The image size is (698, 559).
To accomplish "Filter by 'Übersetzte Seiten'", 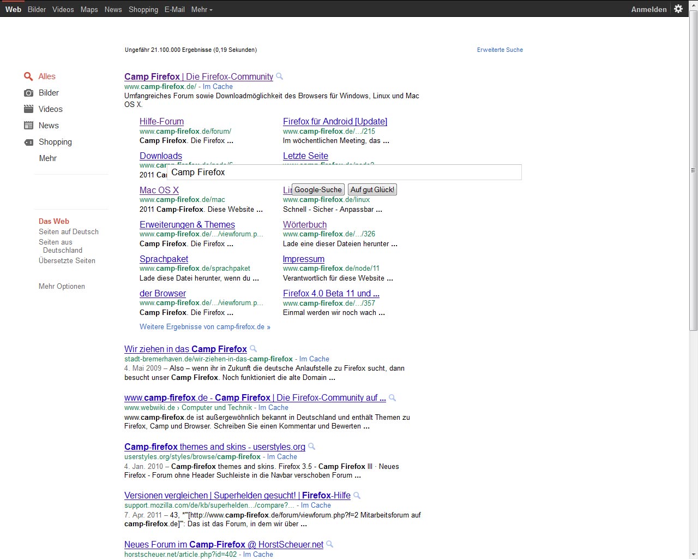I will (x=67, y=260).
